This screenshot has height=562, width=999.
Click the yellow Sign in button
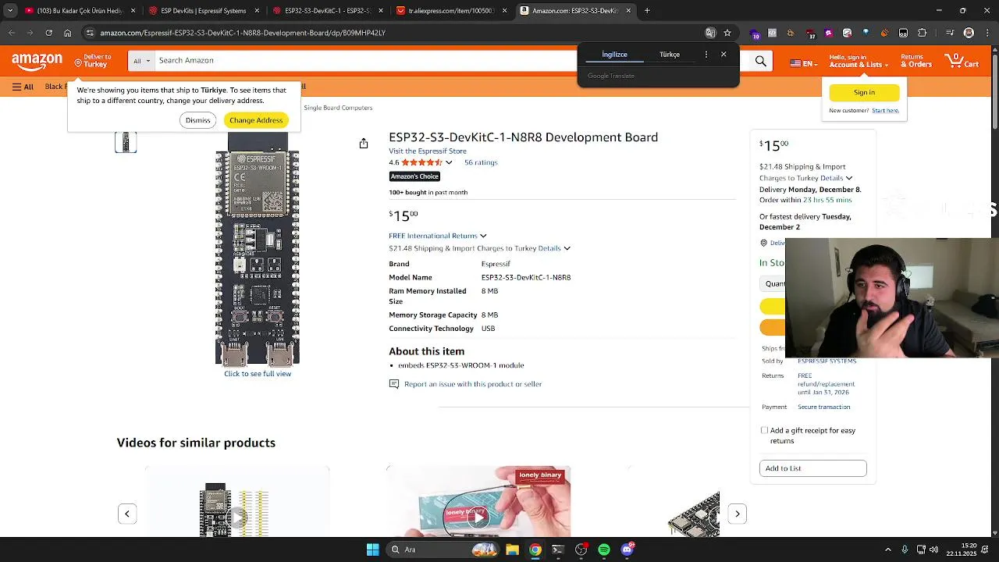pos(864,92)
